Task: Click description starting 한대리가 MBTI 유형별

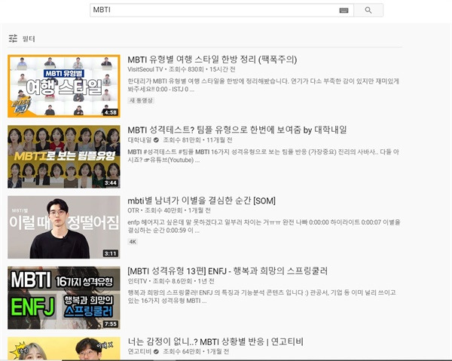Action: click(x=264, y=85)
